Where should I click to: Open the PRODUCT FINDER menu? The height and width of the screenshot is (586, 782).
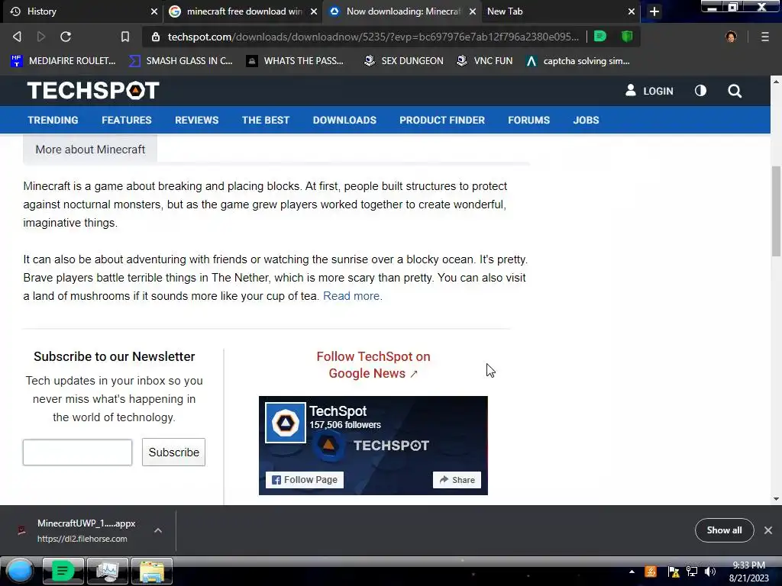coord(442,120)
